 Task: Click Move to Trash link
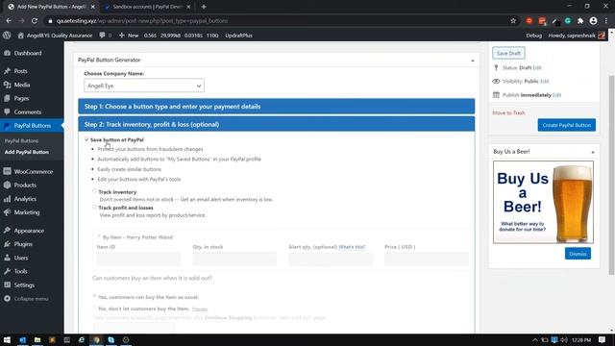point(508,113)
